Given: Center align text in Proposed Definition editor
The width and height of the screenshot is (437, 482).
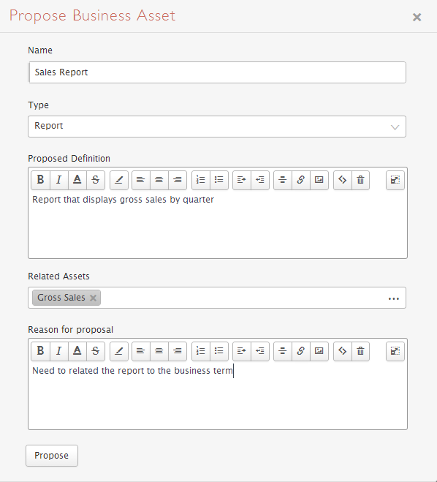Looking at the screenshot, I should point(159,180).
